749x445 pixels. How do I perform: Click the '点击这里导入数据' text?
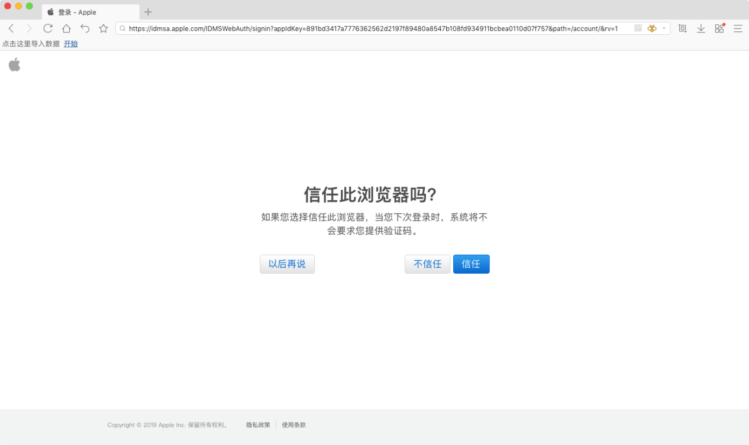pos(31,44)
